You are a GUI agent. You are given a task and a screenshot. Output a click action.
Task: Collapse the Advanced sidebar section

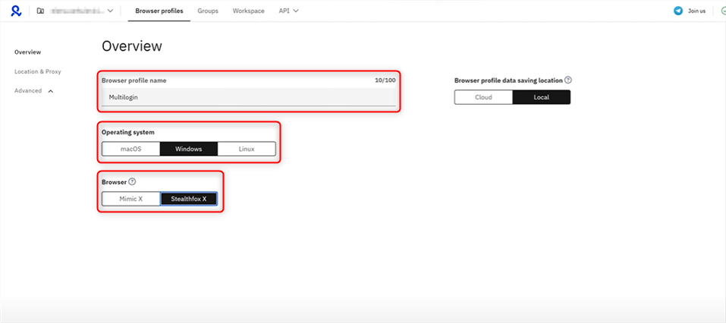(34, 91)
